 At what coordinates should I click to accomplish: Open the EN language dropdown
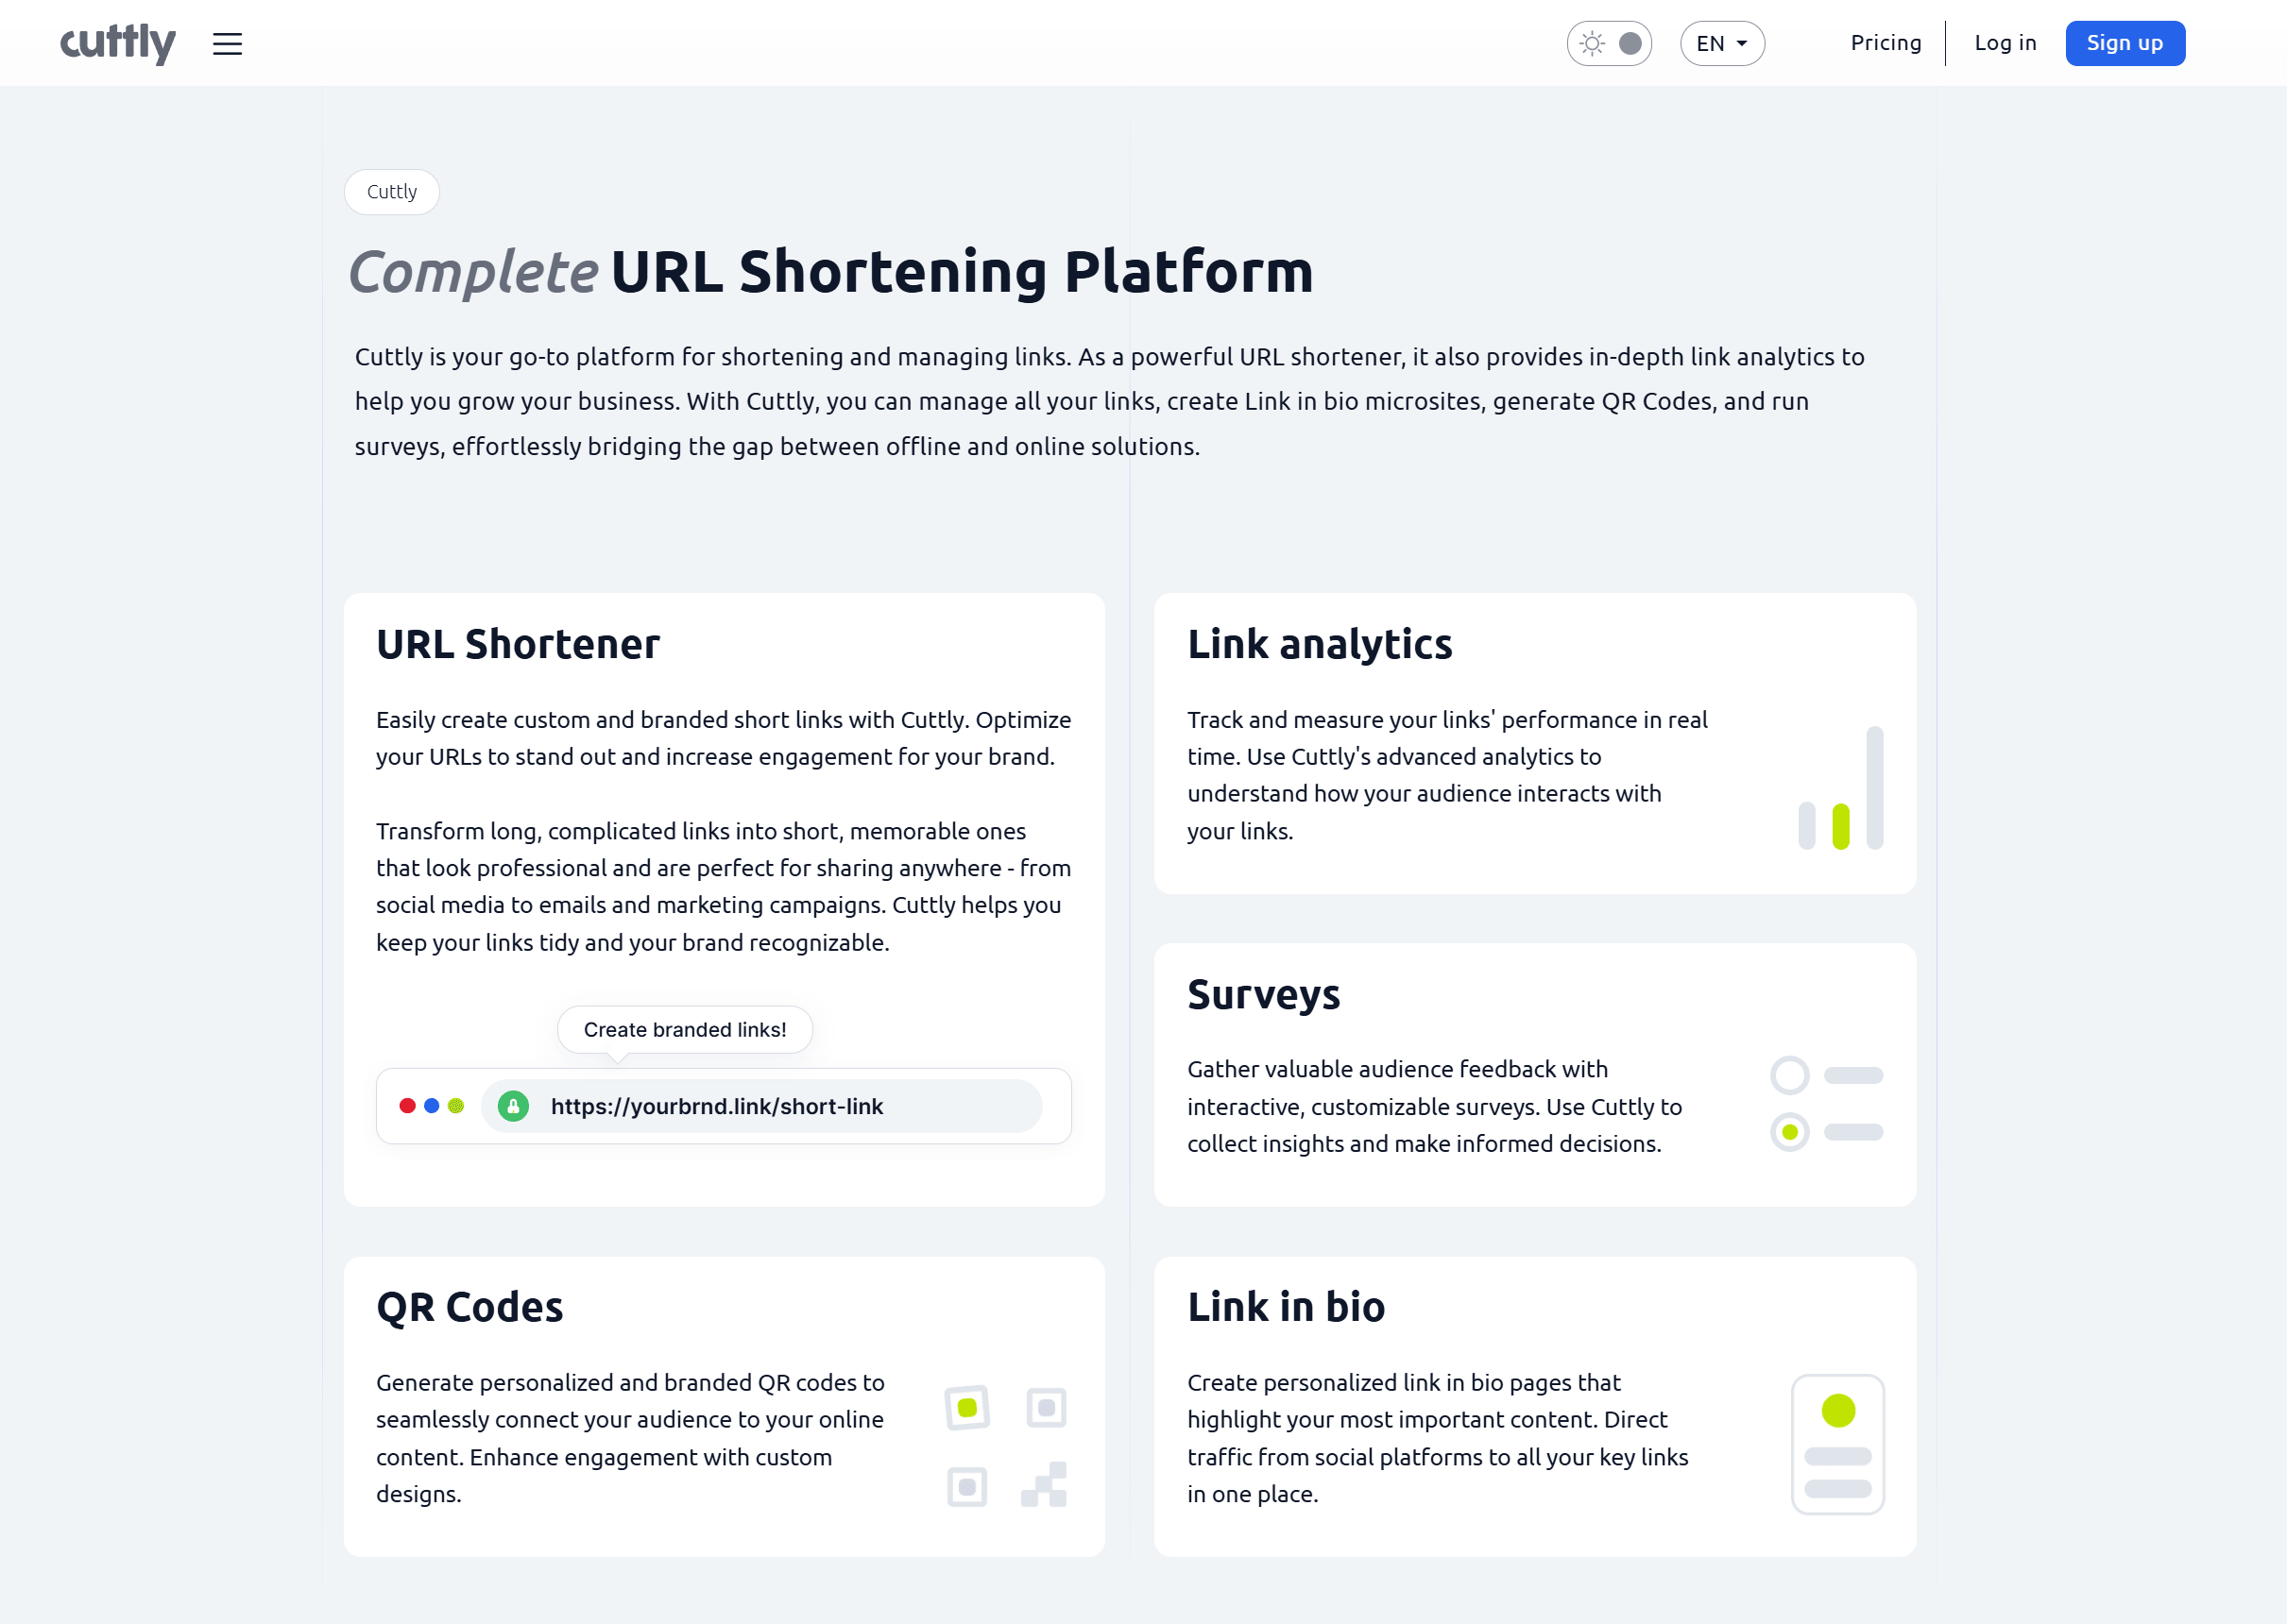click(x=1721, y=44)
